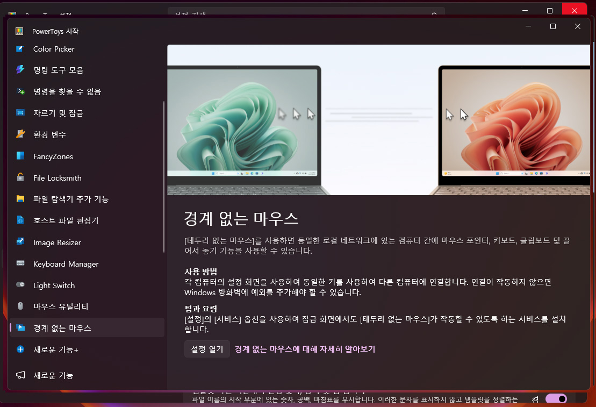Click the 호스트 파일 편집기 icon

click(x=20, y=220)
